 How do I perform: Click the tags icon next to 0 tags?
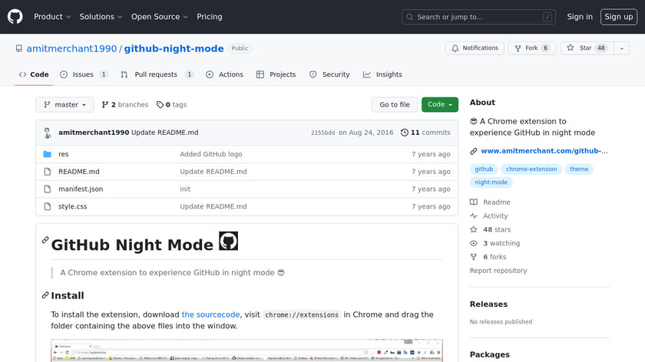tap(160, 105)
